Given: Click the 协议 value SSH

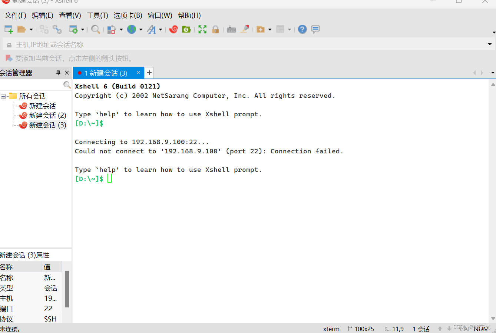Looking at the screenshot, I should [x=50, y=319].
